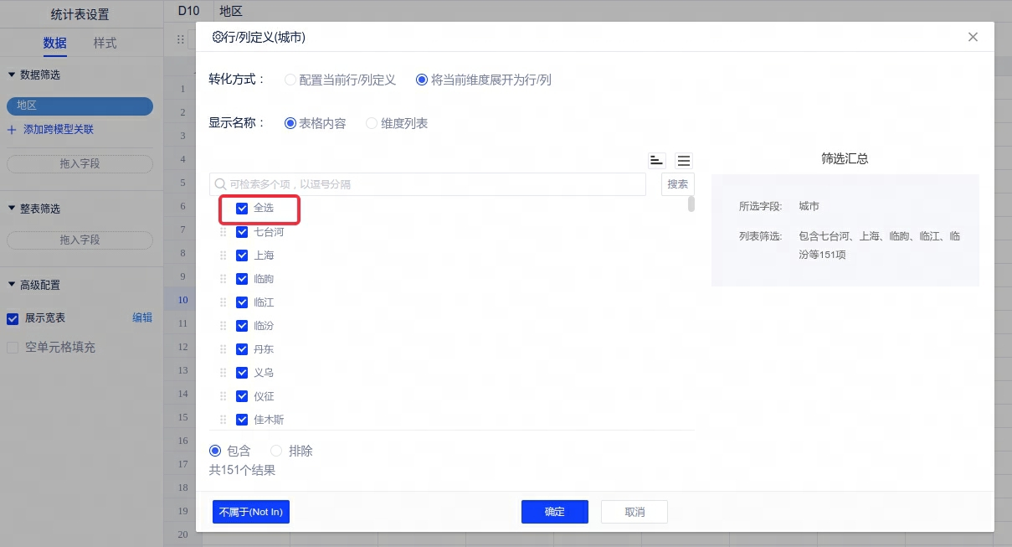
Task: Switch to the 样式 tab
Action: (x=105, y=44)
